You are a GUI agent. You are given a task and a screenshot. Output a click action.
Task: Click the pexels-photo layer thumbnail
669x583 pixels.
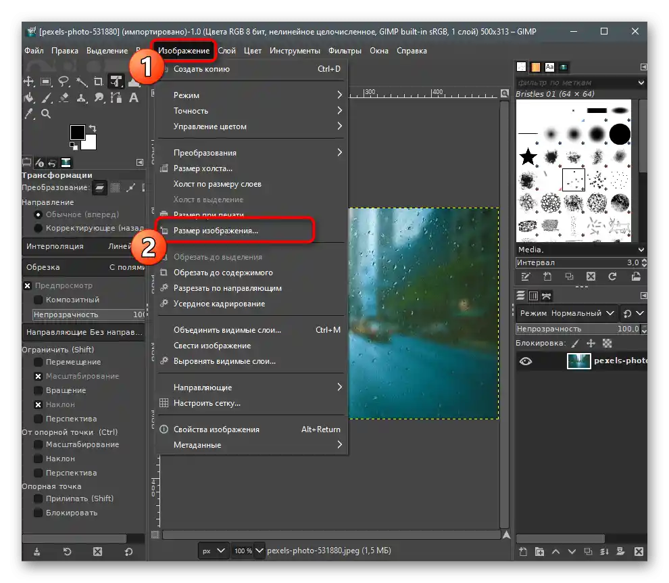tap(579, 361)
